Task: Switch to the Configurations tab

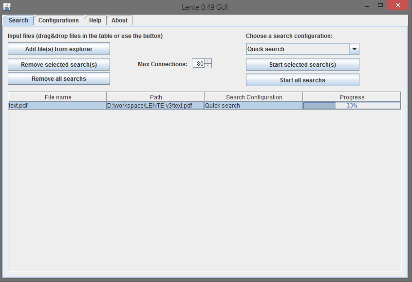Action: 58,20
